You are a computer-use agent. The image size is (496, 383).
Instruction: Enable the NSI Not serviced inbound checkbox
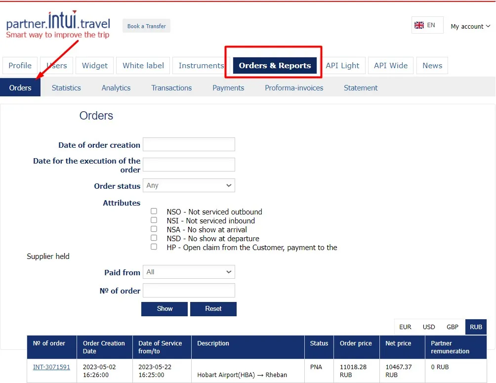pos(154,220)
